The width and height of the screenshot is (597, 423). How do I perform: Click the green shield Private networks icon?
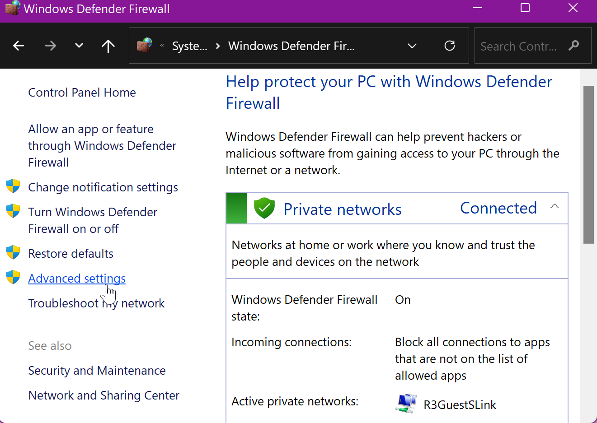click(x=264, y=208)
